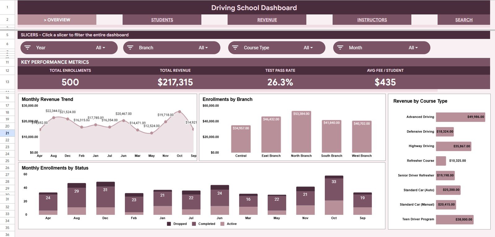Open the Students tab link
This screenshot has height=237, width=495.
click(162, 20)
